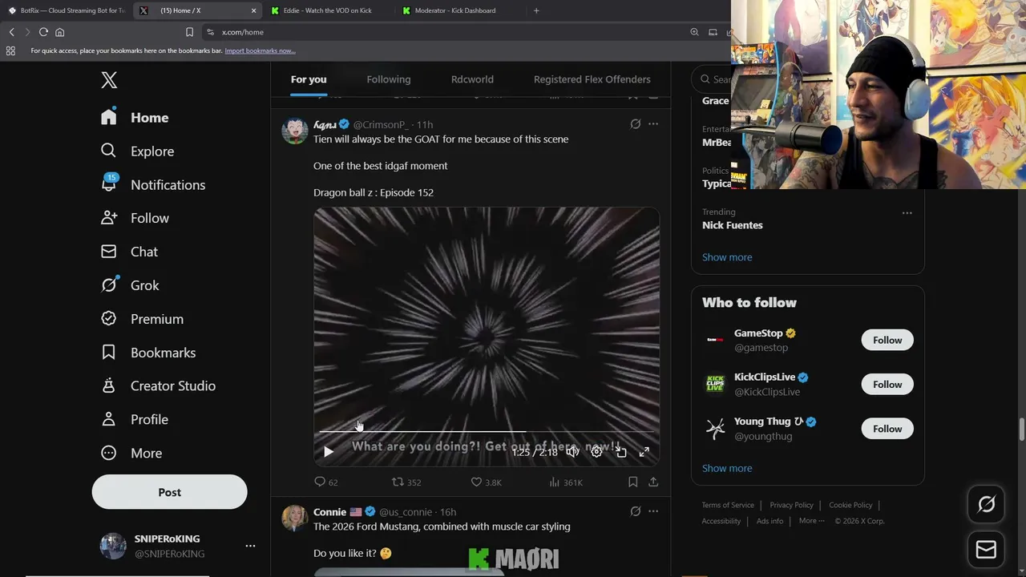Image resolution: width=1026 pixels, height=577 pixels.
Task: Follow KickClipsLive account
Action: point(887,385)
